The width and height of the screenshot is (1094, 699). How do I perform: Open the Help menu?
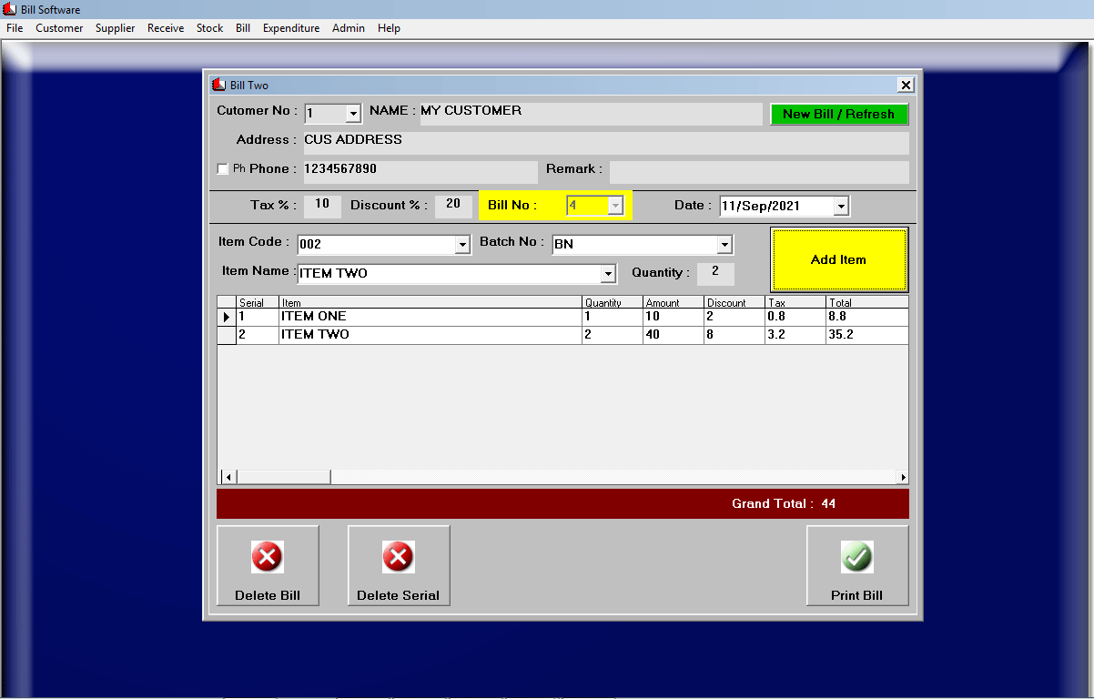pyautogui.click(x=389, y=28)
